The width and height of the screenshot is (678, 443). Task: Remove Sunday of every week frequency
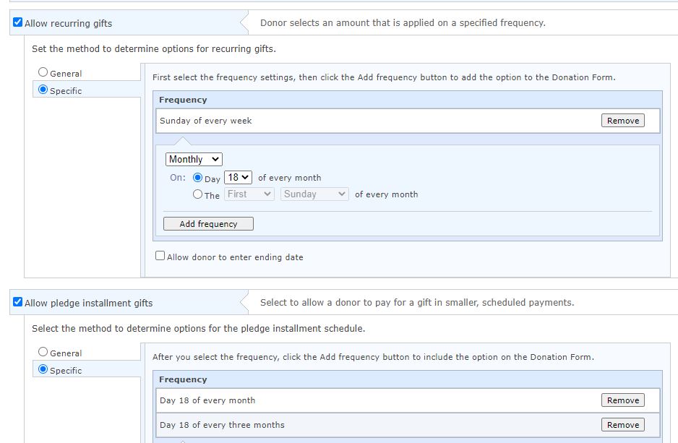point(622,121)
